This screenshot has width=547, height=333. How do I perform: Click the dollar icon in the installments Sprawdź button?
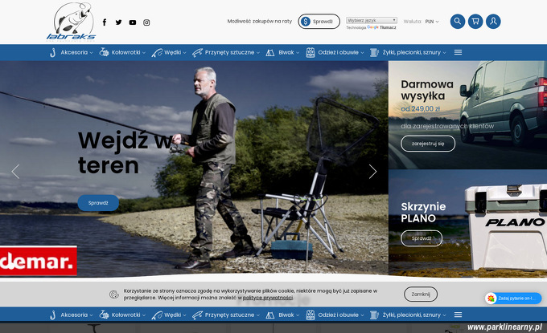point(306,22)
